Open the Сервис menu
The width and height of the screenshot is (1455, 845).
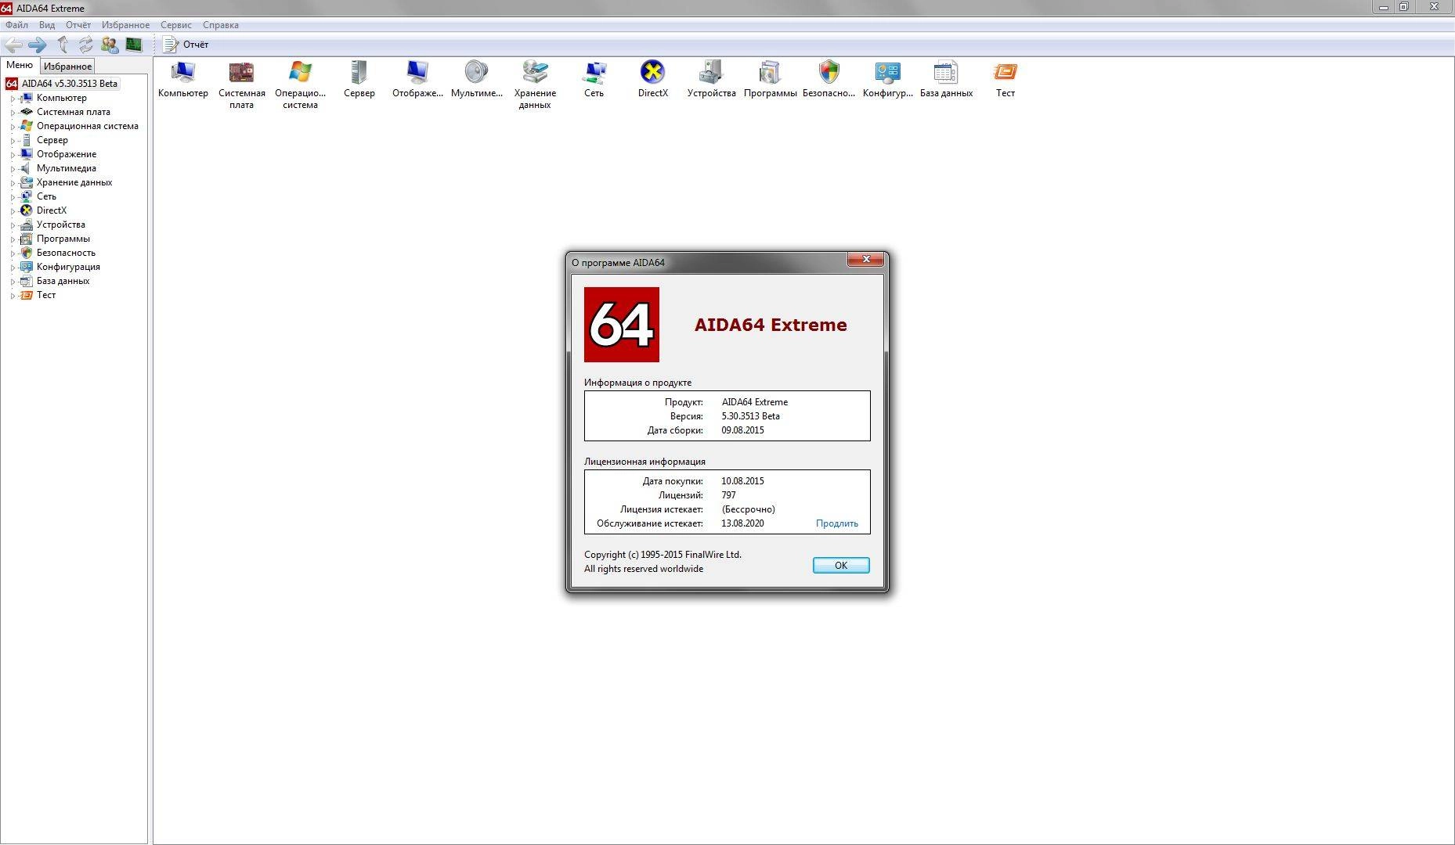point(176,25)
